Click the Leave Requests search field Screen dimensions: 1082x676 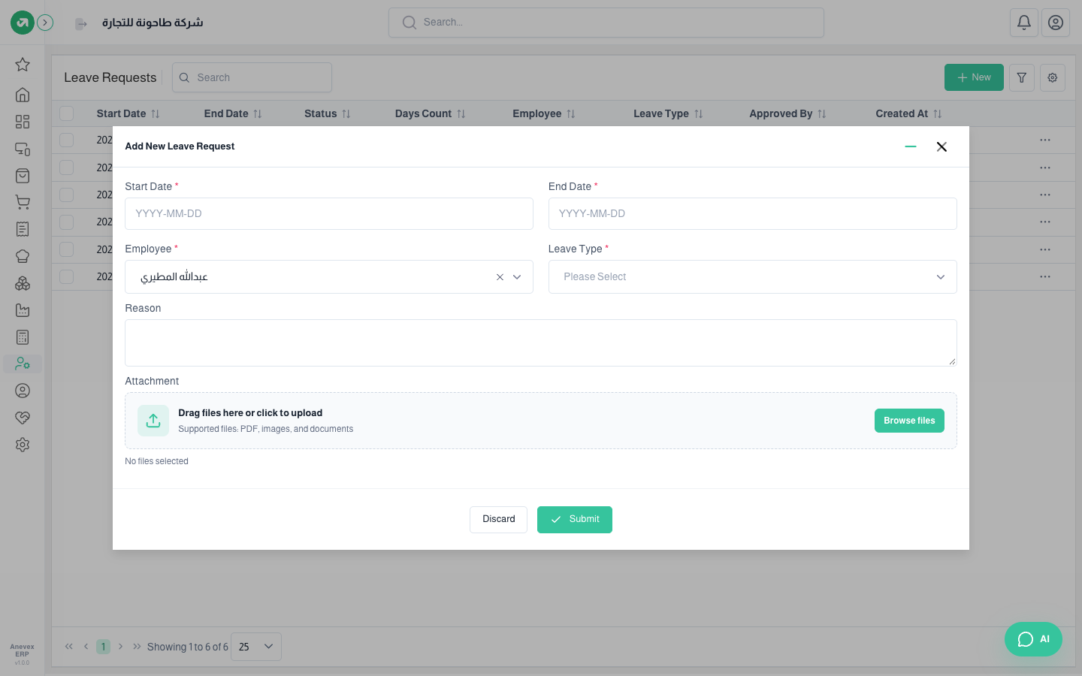pos(252,77)
